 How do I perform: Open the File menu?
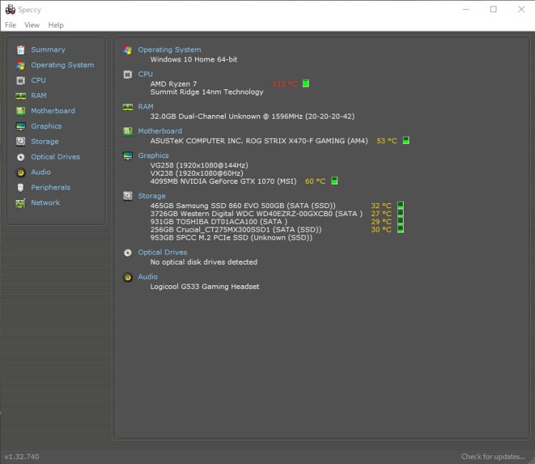point(10,25)
